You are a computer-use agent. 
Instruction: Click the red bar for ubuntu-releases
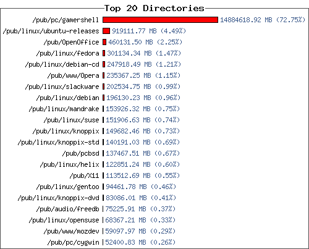(106, 31)
